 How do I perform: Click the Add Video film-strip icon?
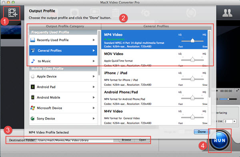click(13, 13)
